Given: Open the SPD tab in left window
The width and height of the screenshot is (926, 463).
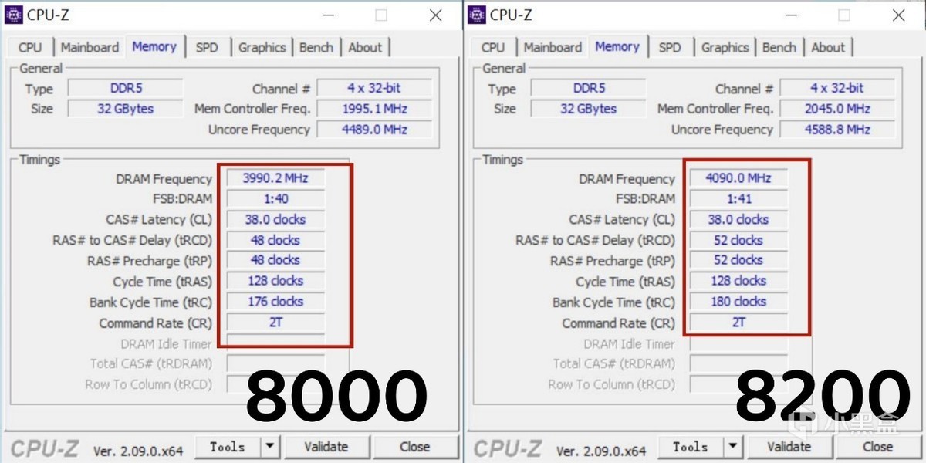Looking at the screenshot, I should tap(207, 47).
